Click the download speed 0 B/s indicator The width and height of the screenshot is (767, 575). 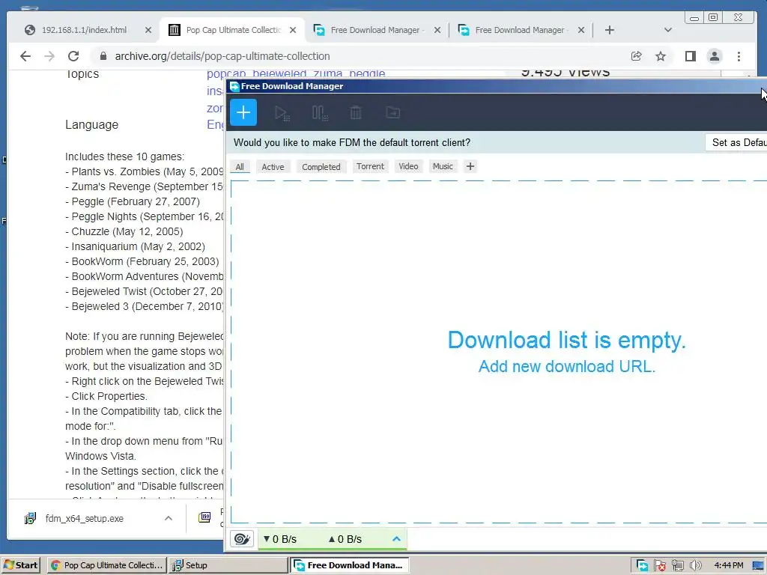(280, 539)
